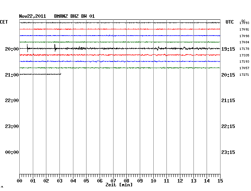Screen dimensions: 251x191
Task: Click the 06 minute tick label
Action: (100, 181)
